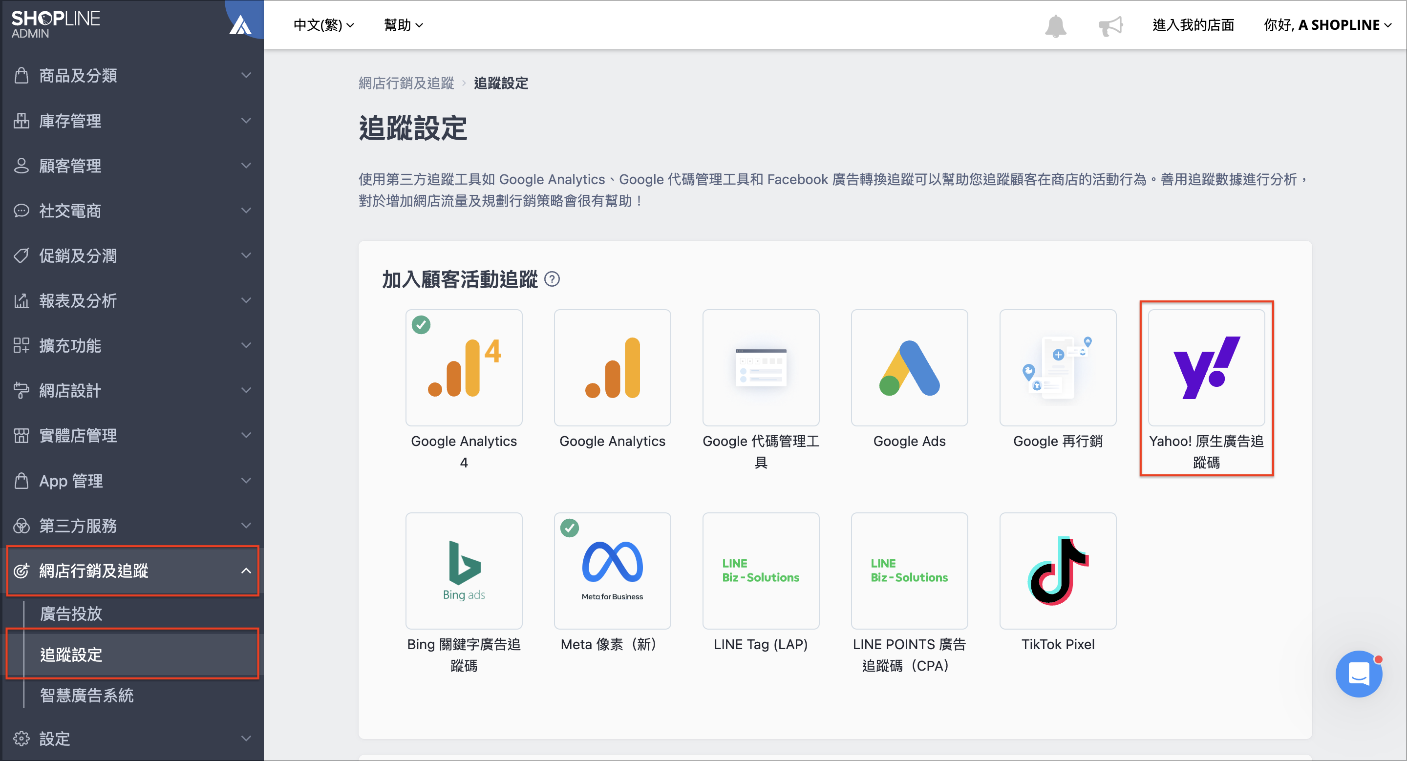This screenshot has width=1407, height=761.
Task: Expand the 庫存管理 chevron
Action: (246, 121)
